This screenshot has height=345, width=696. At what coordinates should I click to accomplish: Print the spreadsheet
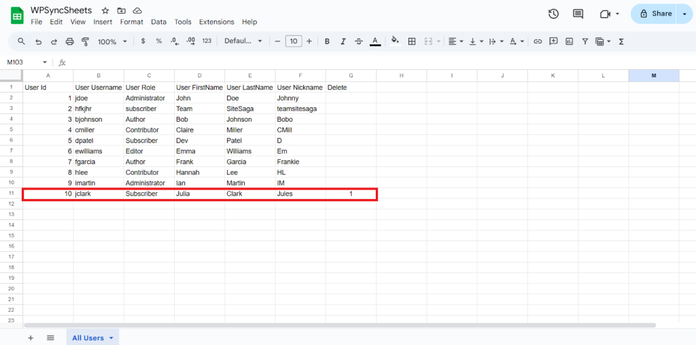(x=70, y=41)
